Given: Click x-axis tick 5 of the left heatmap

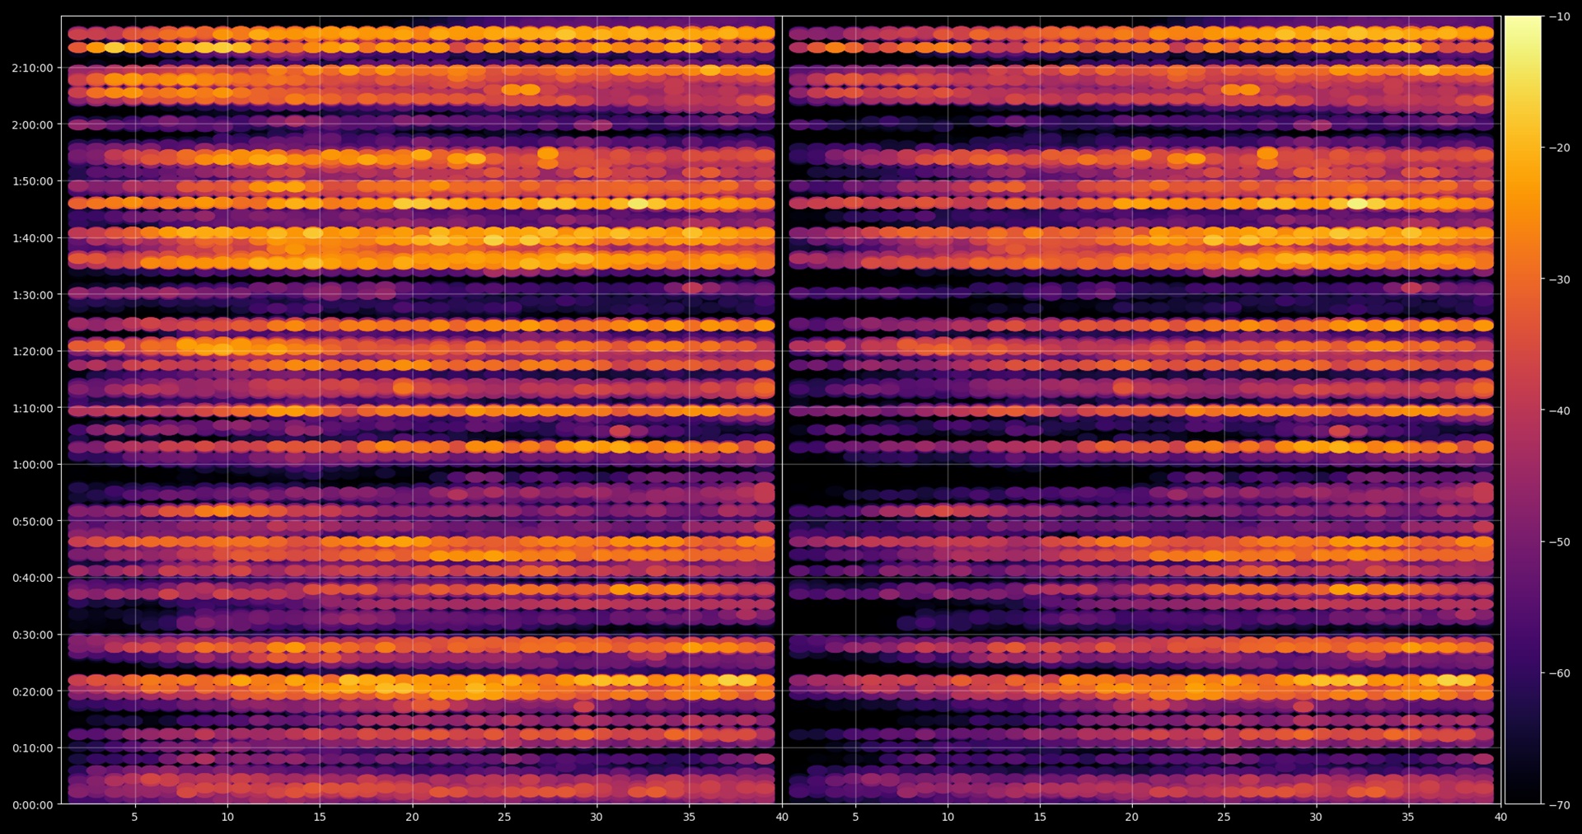Looking at the screenshot, I should click(x=134, y=817).
